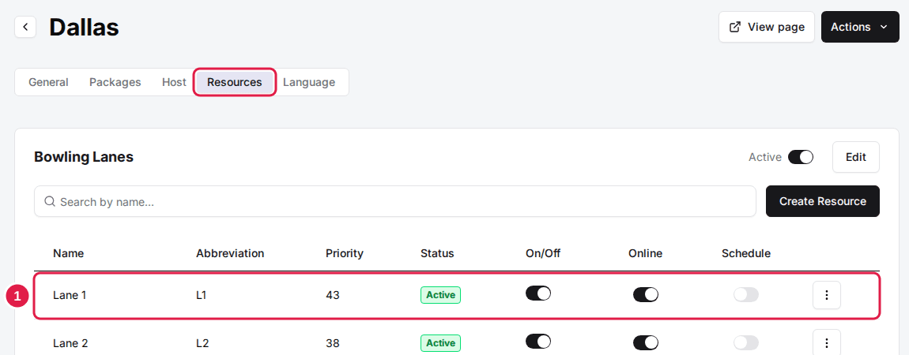
Task: Click the Edit button for Bowling Lanes
Action: [x=856, y=157]
